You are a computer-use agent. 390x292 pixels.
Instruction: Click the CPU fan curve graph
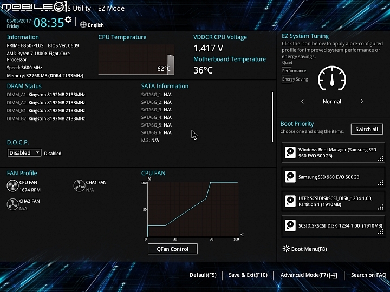[x=193, y=209]
